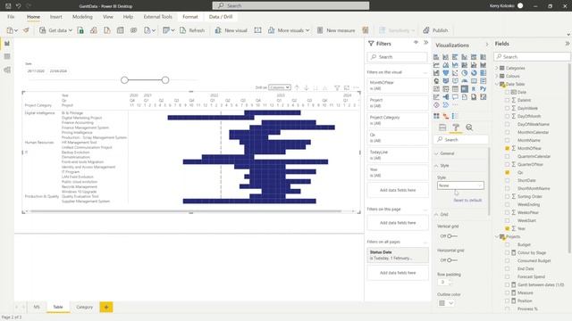Collapse the Date Table in Fields
Viewport: 572px width, 321px height.
click(x=497, y=84)
